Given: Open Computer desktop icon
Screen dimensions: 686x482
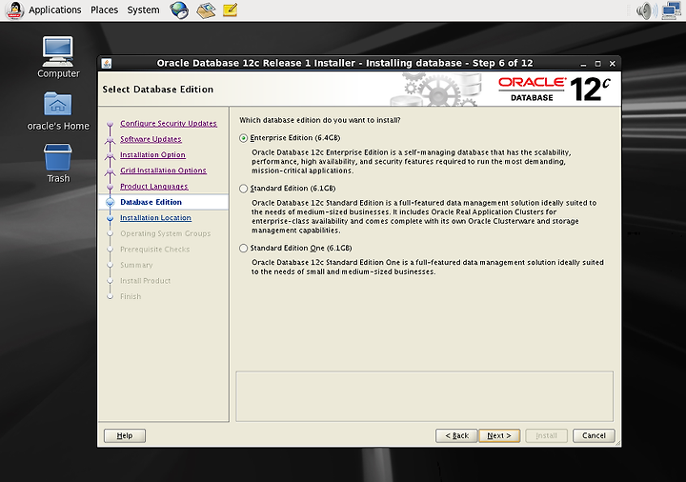Looking at the screenshot, I should pyautogui.click(x=58, y=57).
